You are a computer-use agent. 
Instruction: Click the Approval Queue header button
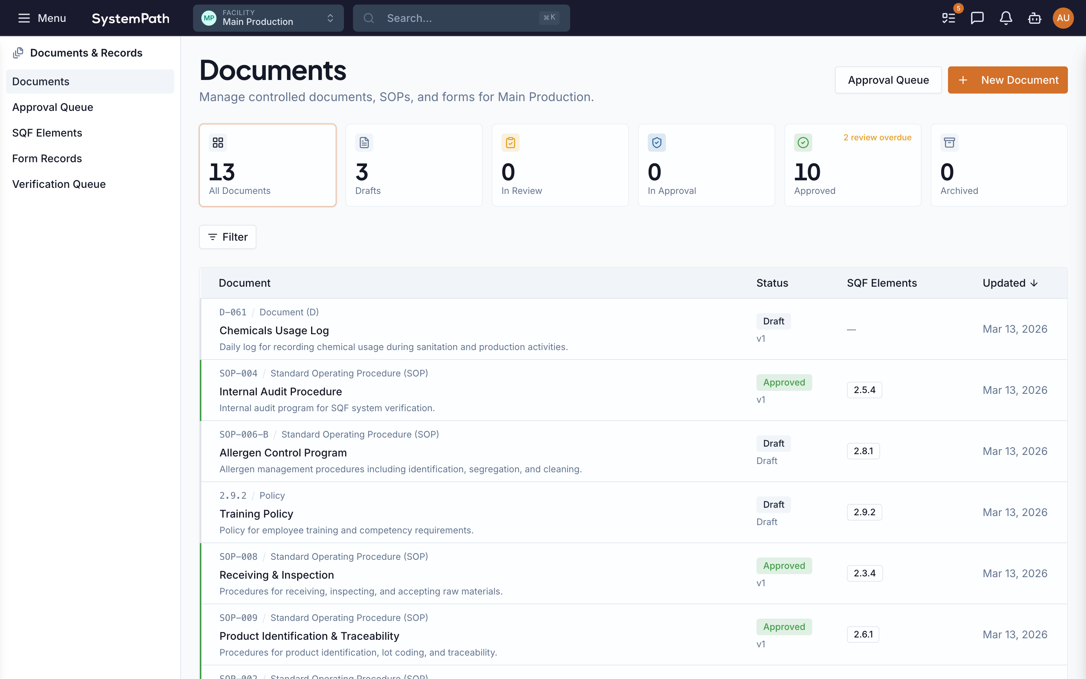pos(888,80)
